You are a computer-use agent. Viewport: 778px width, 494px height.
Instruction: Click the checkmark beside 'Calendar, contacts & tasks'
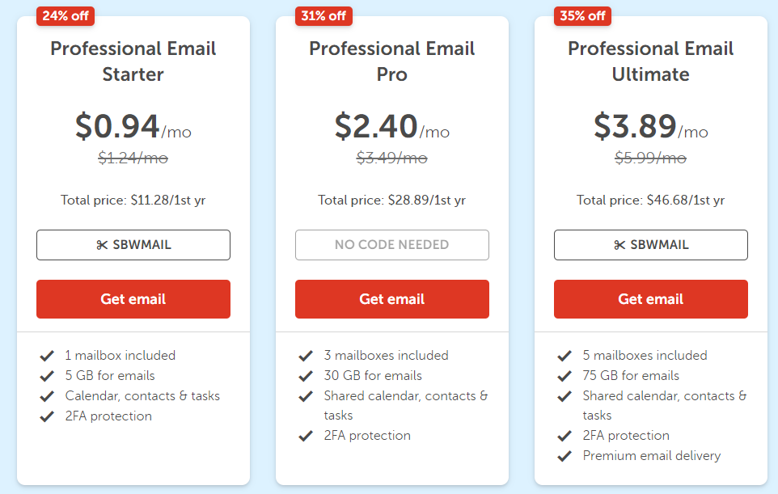[46, 395]
